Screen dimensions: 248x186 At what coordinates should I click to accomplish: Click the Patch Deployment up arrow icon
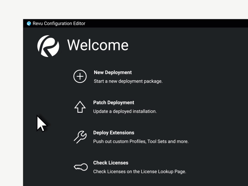click(x=80, y=107)
